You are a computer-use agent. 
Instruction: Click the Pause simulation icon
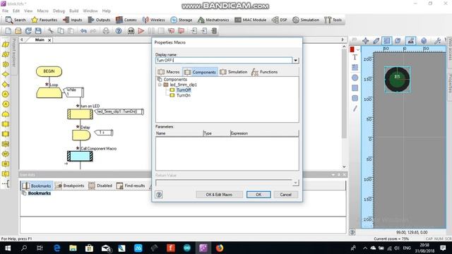[151, 31]
